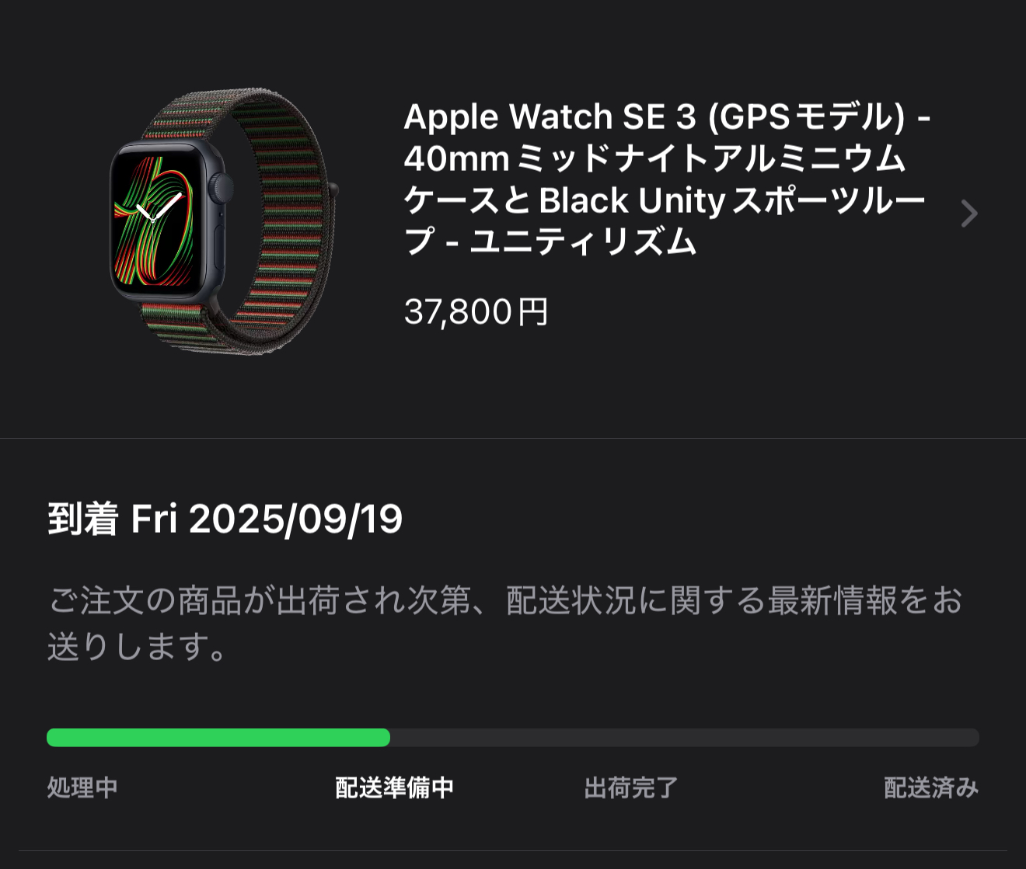Select the 処理中 status step
This screenshot has height=869, width=1026.
click(82, 787)
